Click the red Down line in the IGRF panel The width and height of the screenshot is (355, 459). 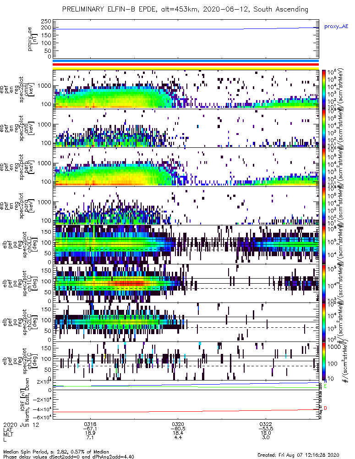pyautogui.click(x=186, y=411)
